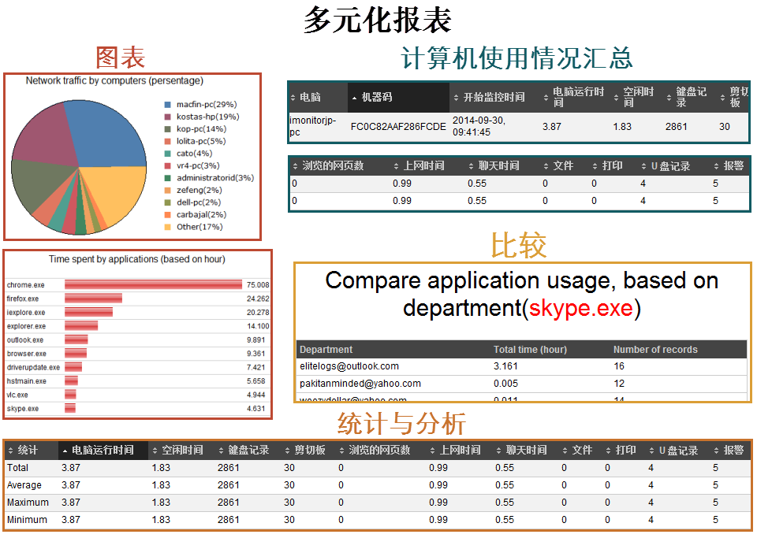Click the firefox.exe bar in applications chart

point(93,299)
